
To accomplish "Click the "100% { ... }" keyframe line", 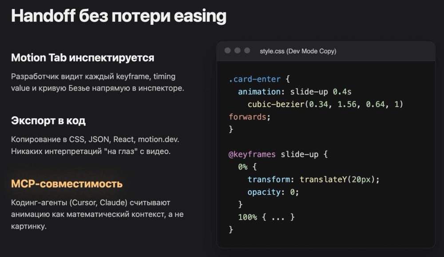I will (x=266, y=217).
